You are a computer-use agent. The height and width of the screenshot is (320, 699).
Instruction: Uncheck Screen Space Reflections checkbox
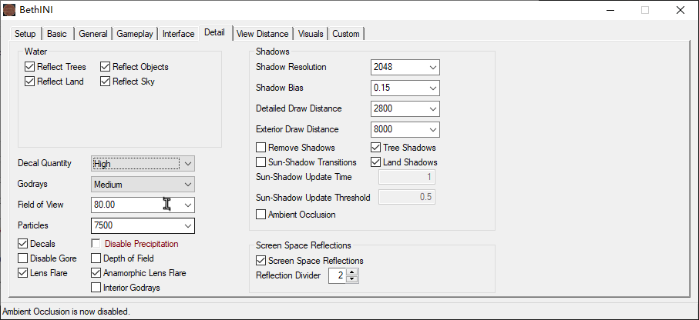(x=260, y=261)
